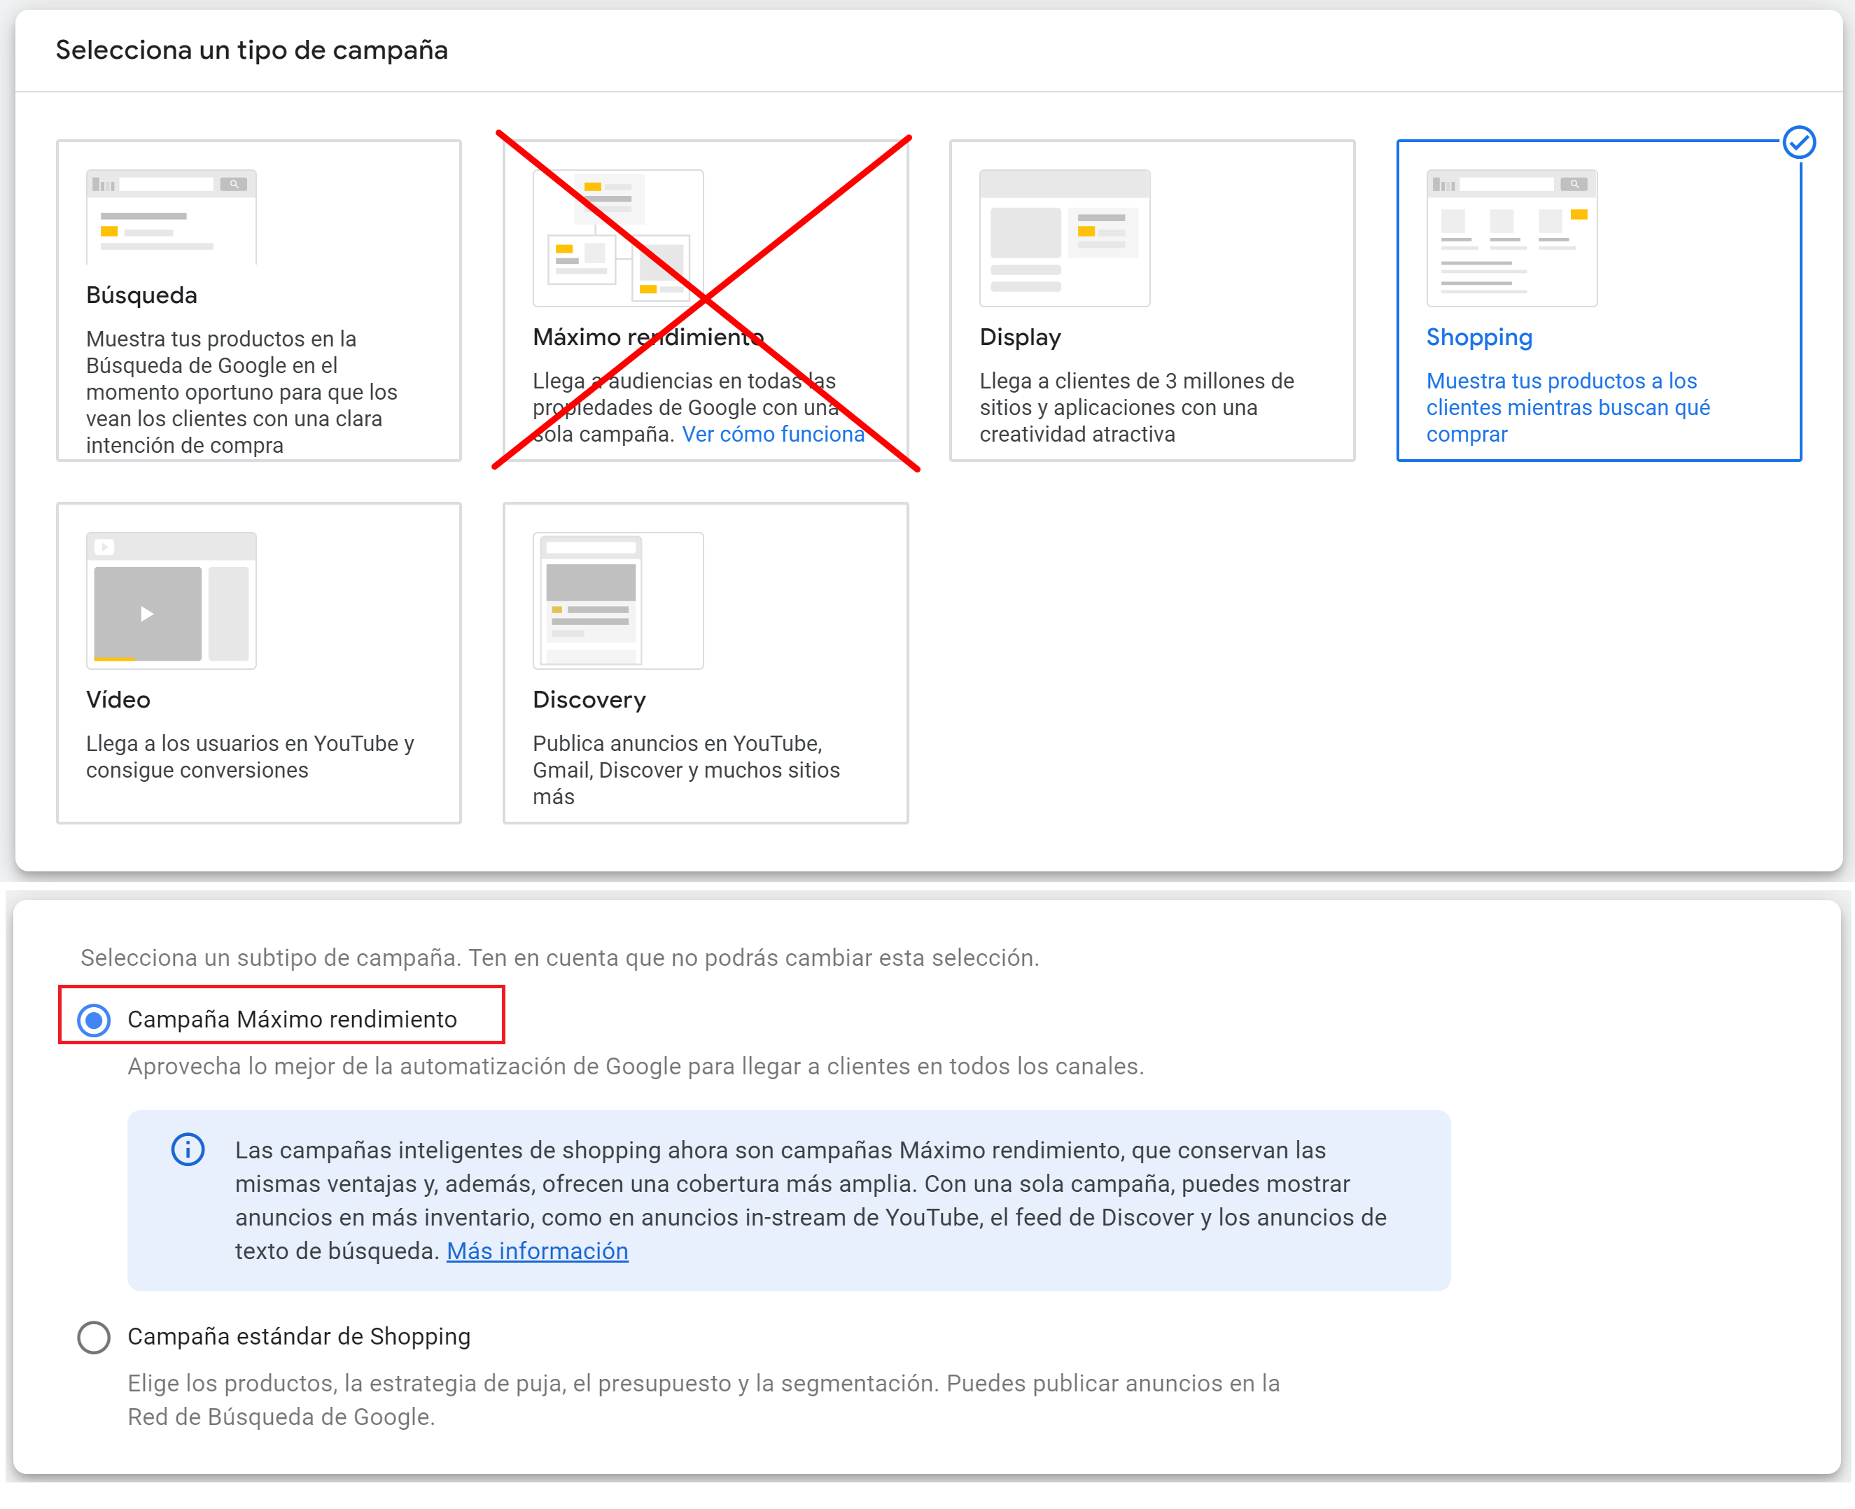Click the Discovery card description text
The image size is (1855, 1509).
pyautogui.click(x=687, y=770)
